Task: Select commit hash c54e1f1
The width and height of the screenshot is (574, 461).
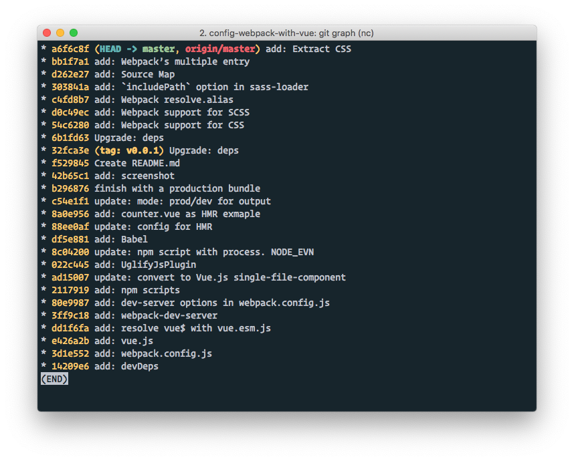Action: (x=70, y=201)
